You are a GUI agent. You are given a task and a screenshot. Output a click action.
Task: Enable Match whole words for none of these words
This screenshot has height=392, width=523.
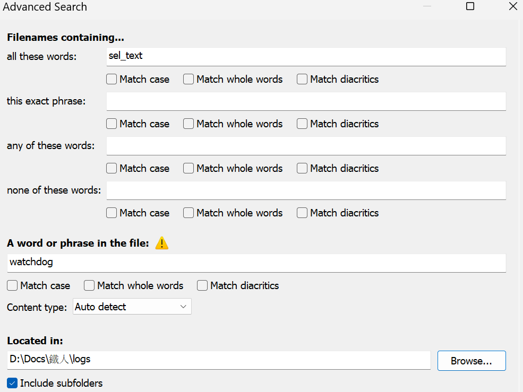click(188, 213)
